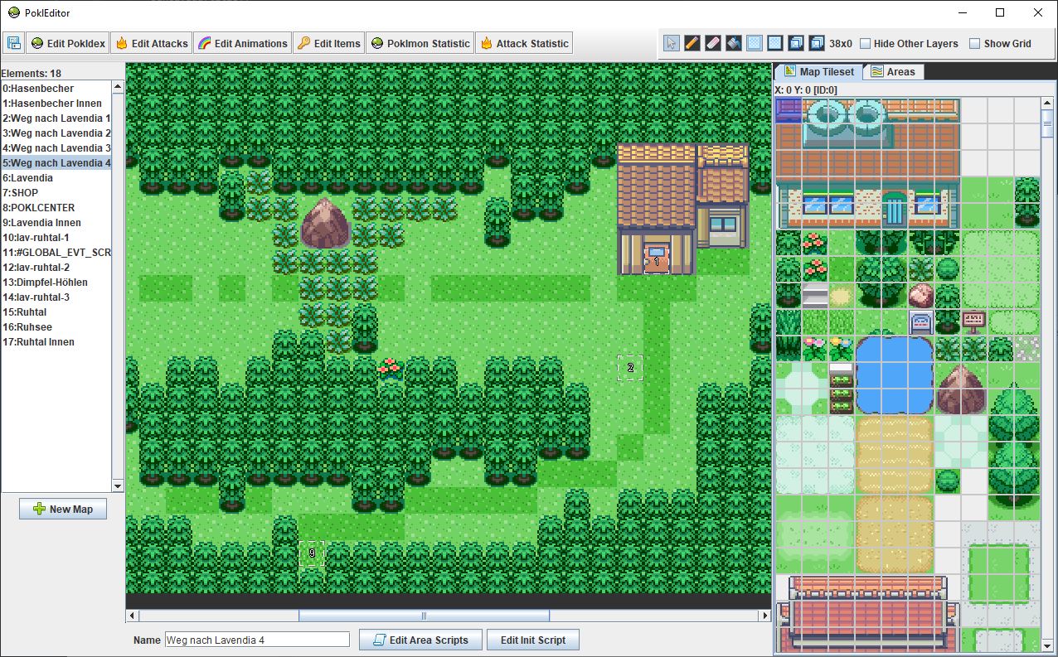This screenshot has height=657, width=1058.
Task: Select the pencil draw tool
Action: 692,43
